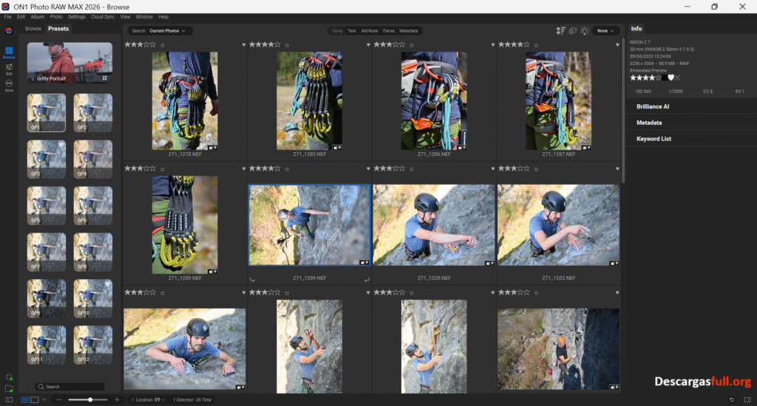Click plus icon to increase thumbnail size

coord(117,400)
